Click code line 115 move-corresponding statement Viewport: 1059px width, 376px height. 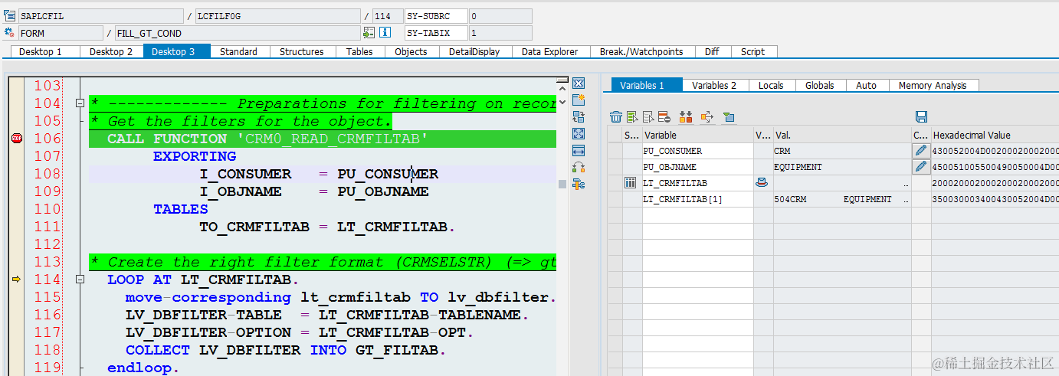(x=340, y=297)
